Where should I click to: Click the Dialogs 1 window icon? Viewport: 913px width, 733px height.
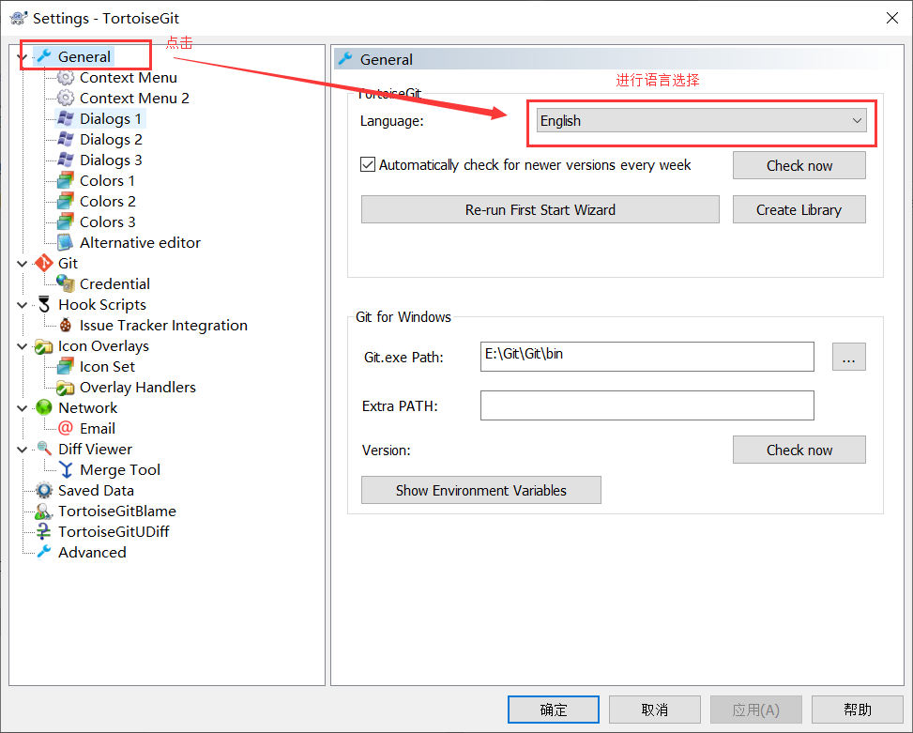pos(66,119)
